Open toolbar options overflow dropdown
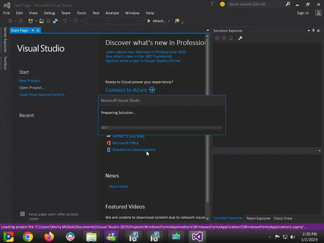324x243 pixels. coord(183,22)
